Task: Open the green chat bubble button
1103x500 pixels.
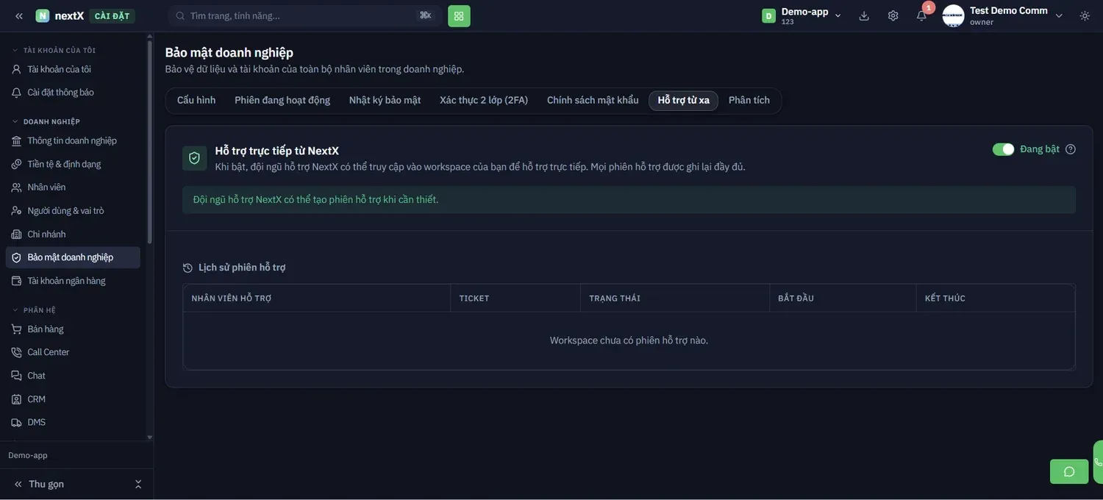Action: (1069, 471)
